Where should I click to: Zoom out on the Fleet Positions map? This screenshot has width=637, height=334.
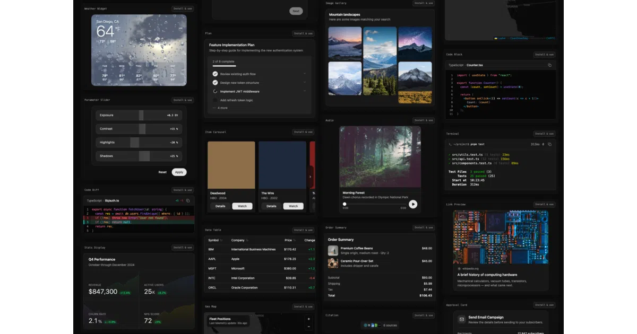pyautogui.click(x=309, y=327)
